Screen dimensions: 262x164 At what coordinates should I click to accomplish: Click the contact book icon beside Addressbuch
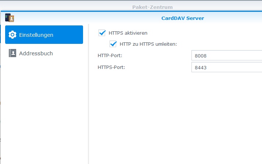pyautogui.click(x=12, y=53)
